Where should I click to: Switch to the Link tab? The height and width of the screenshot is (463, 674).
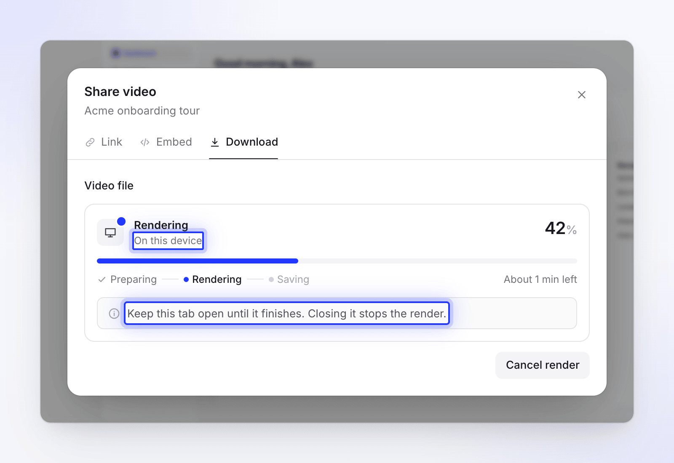click(x=104, y=142)
